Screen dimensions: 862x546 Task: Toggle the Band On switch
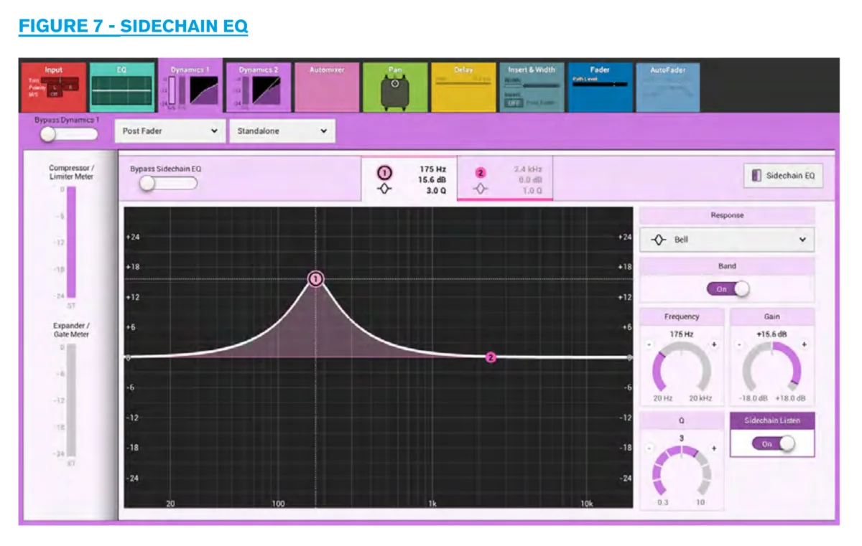click(728, 288)
